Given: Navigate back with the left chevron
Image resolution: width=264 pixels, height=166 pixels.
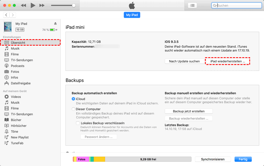Looking at the screenshot, I should (6, 15).
